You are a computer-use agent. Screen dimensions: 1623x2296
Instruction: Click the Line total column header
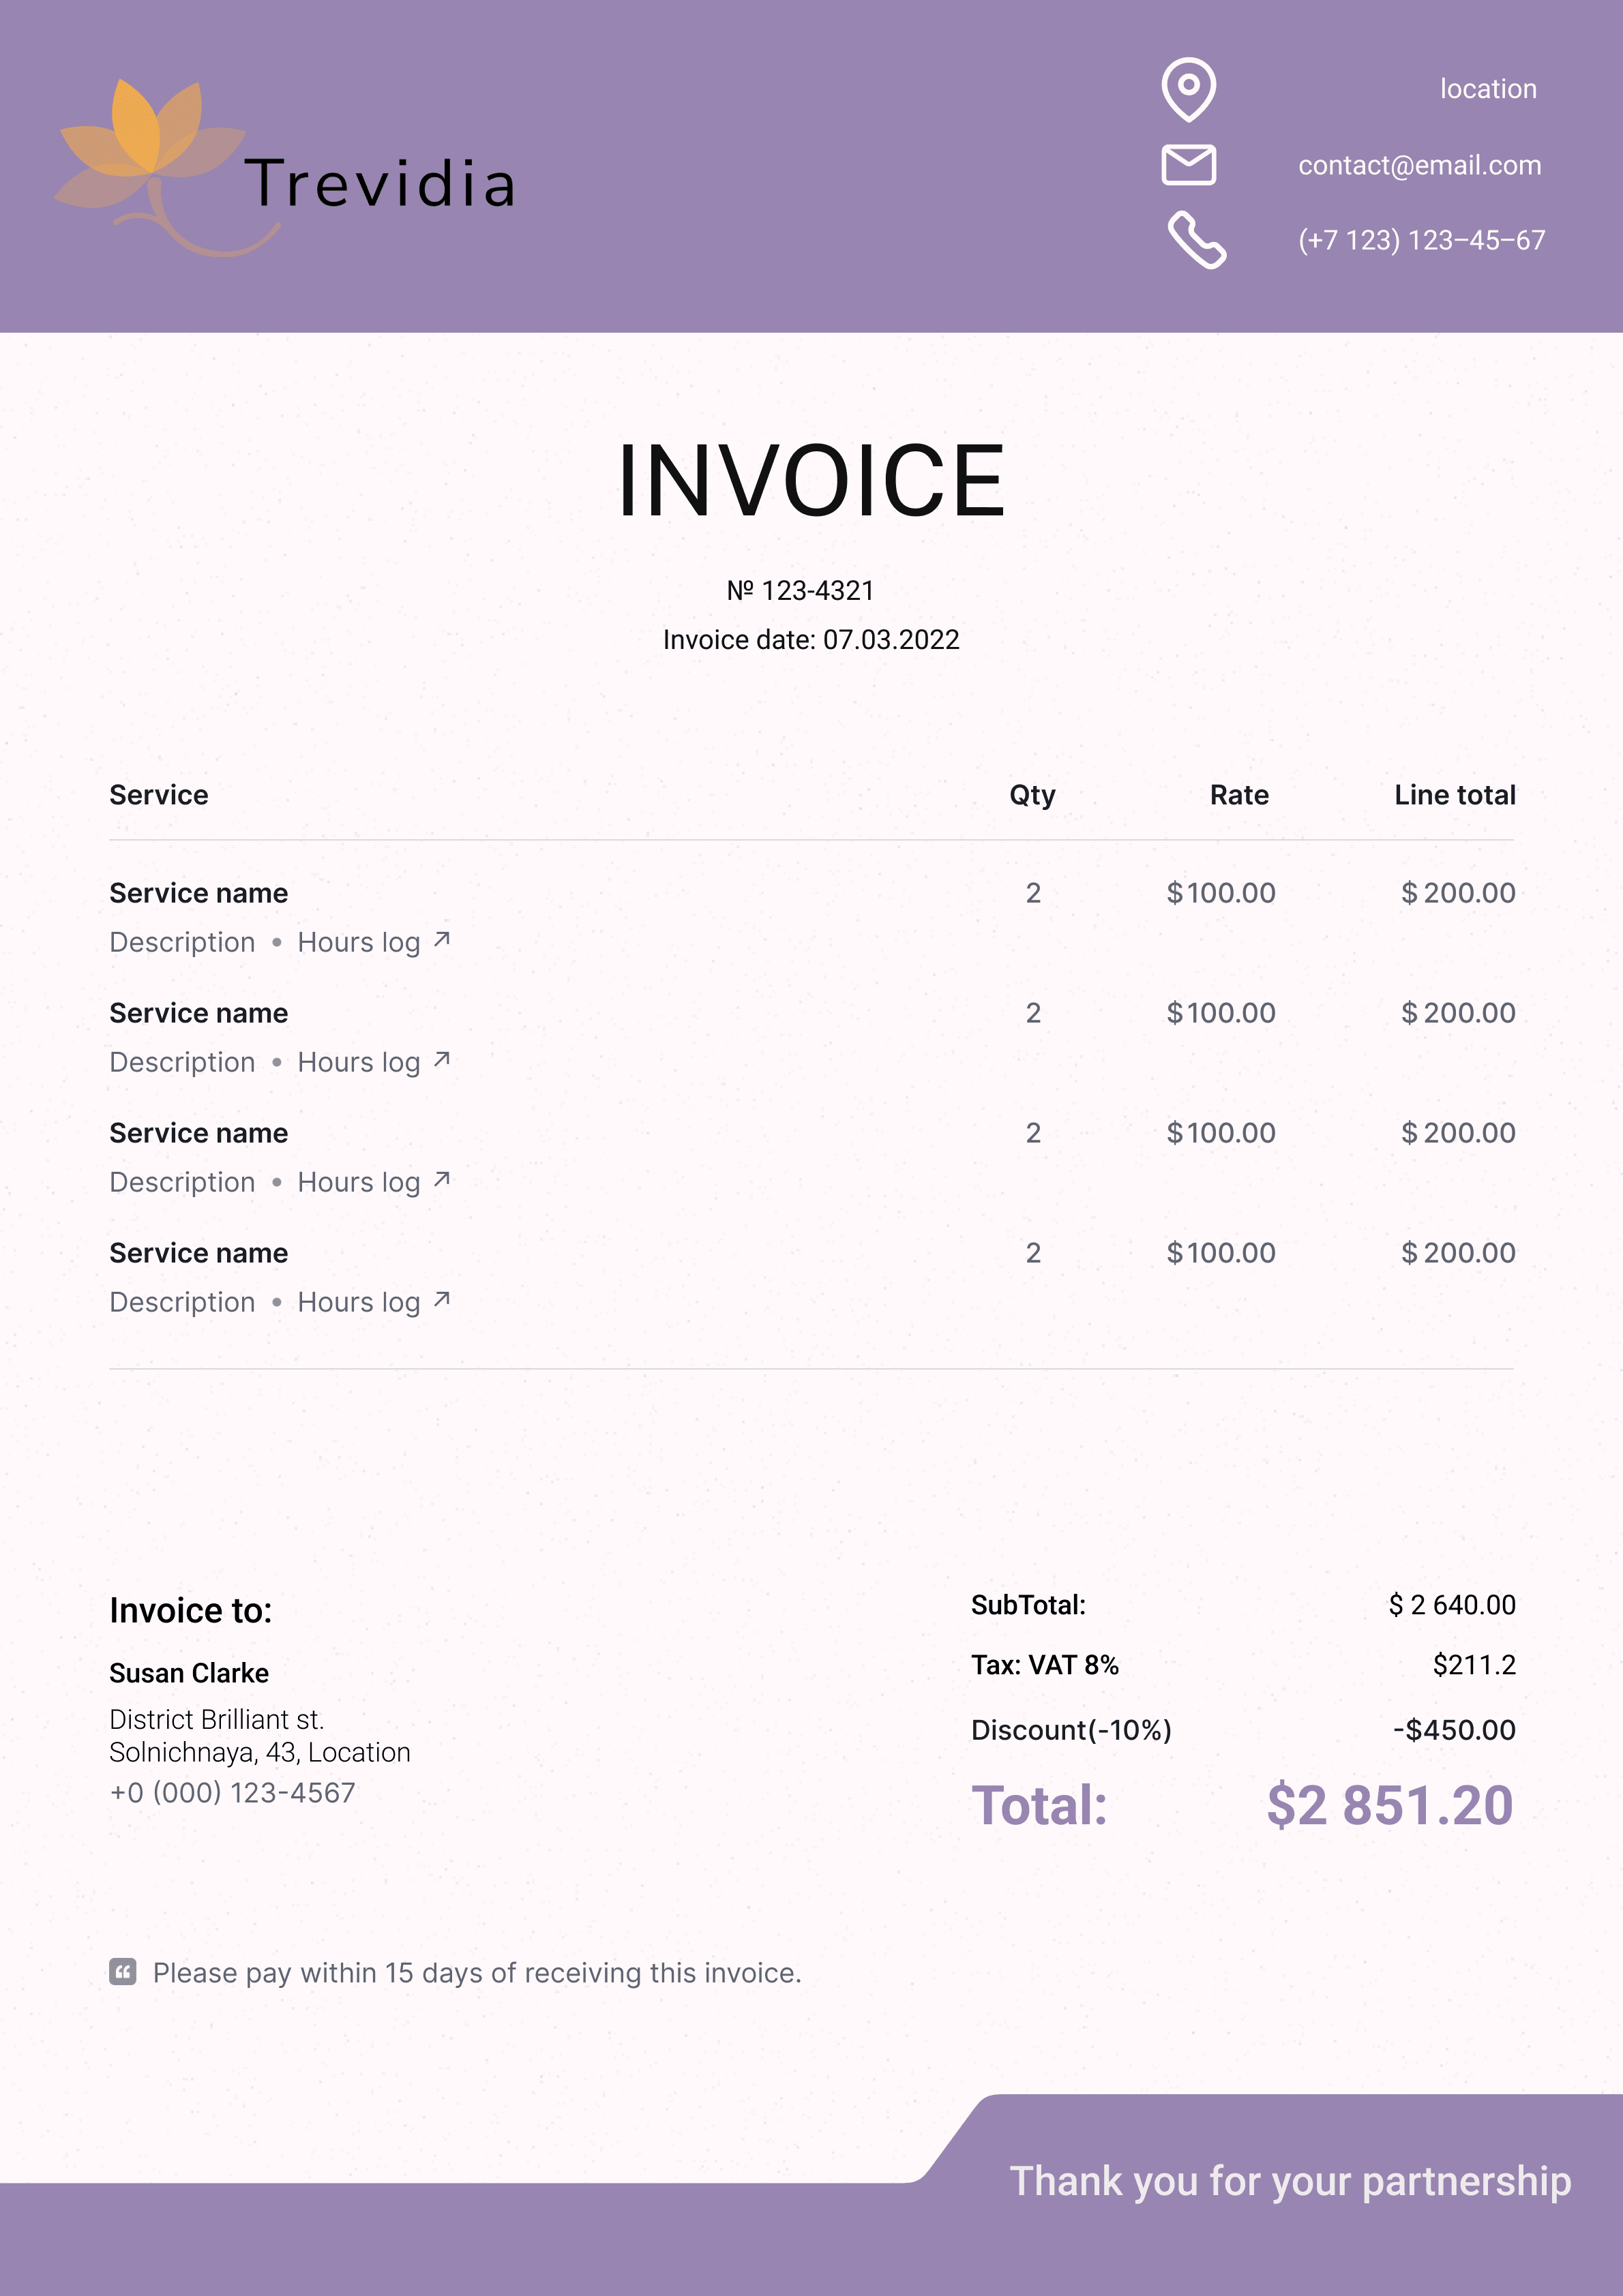click(x=1454, y=795)
